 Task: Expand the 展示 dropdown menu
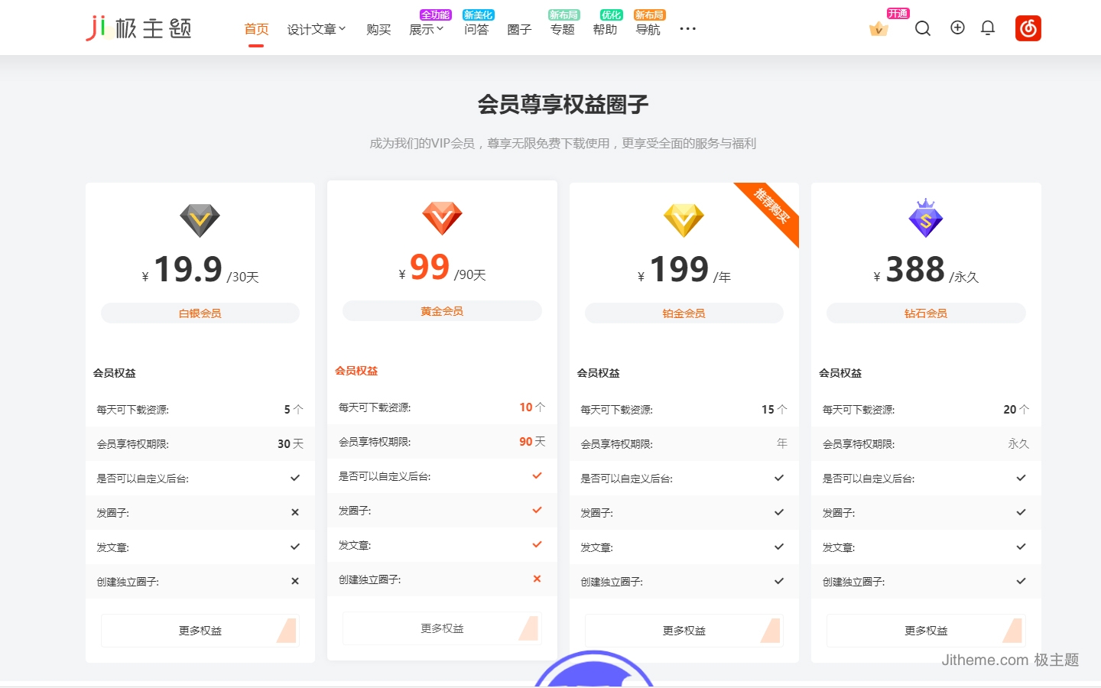[x=427, y=29]
